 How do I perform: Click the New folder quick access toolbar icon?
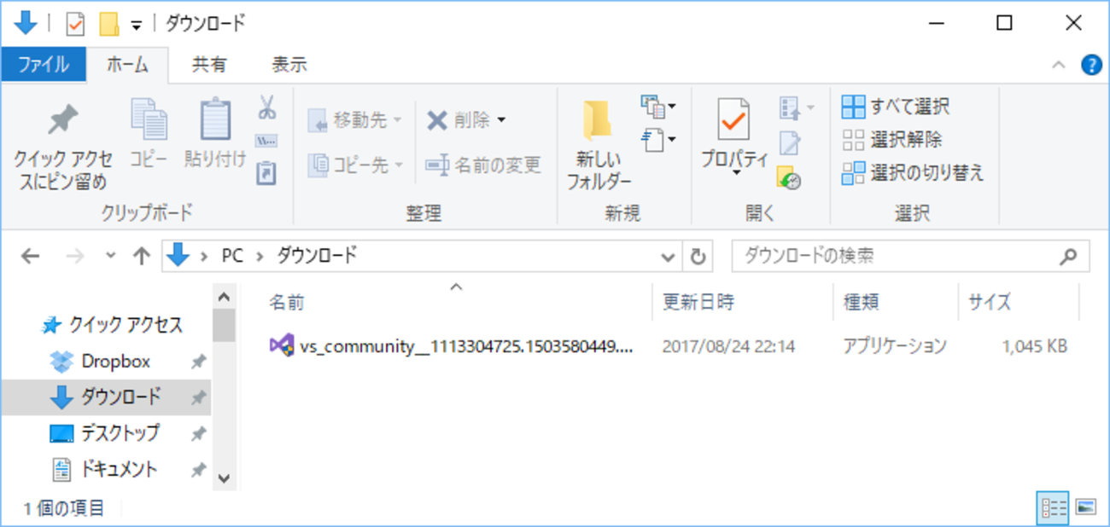[109, 24]
